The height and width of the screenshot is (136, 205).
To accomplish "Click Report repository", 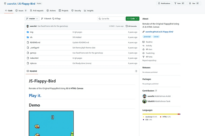I will point(149,61).
